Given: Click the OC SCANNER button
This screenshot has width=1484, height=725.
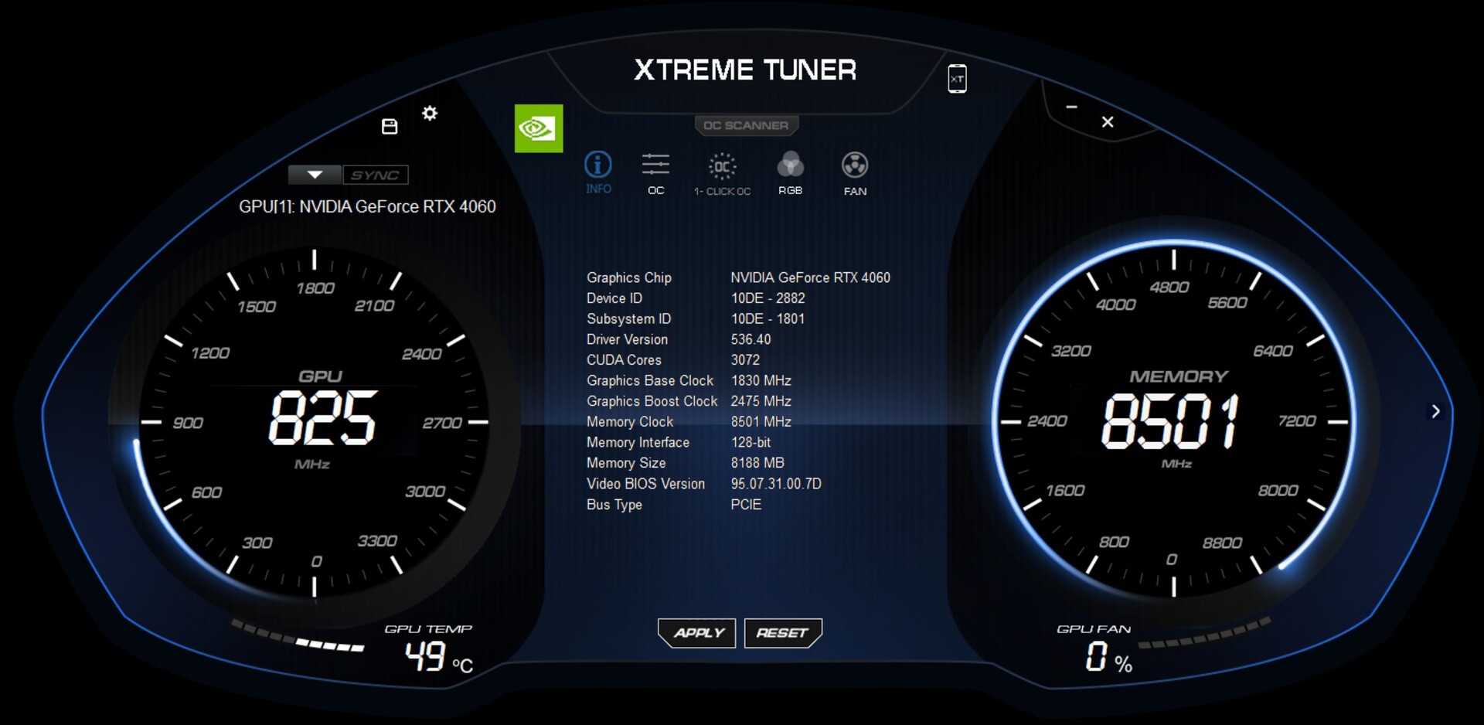Looking at the screenshot, I should pos(746,125).
